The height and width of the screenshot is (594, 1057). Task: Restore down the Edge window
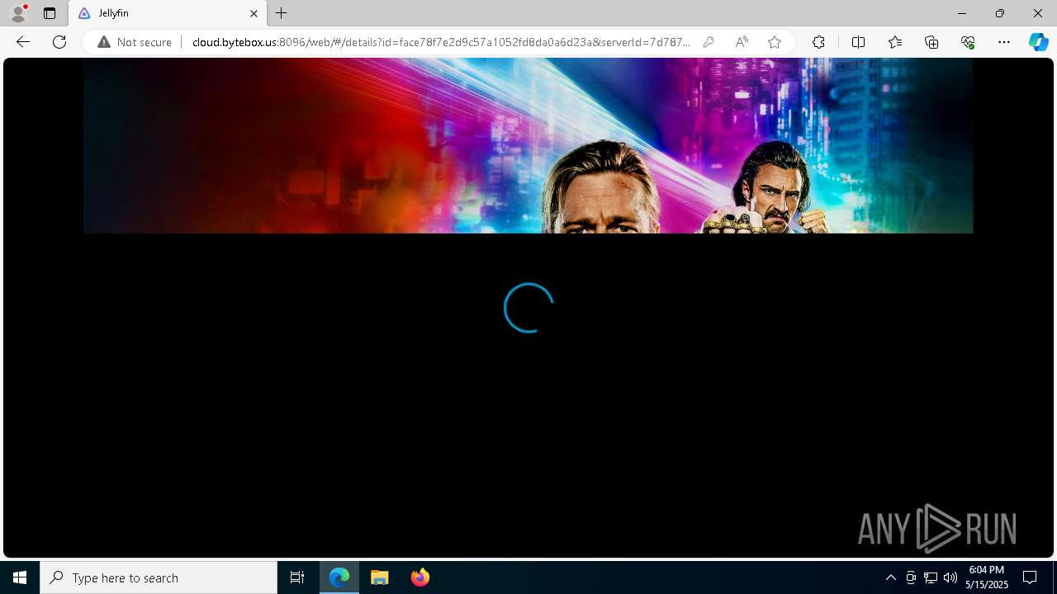1000,13
